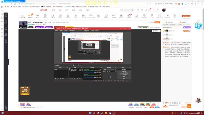Click the exit button in OBS controls
The height and width of the screenshot is (115, 204).
[x=124, y=78]
